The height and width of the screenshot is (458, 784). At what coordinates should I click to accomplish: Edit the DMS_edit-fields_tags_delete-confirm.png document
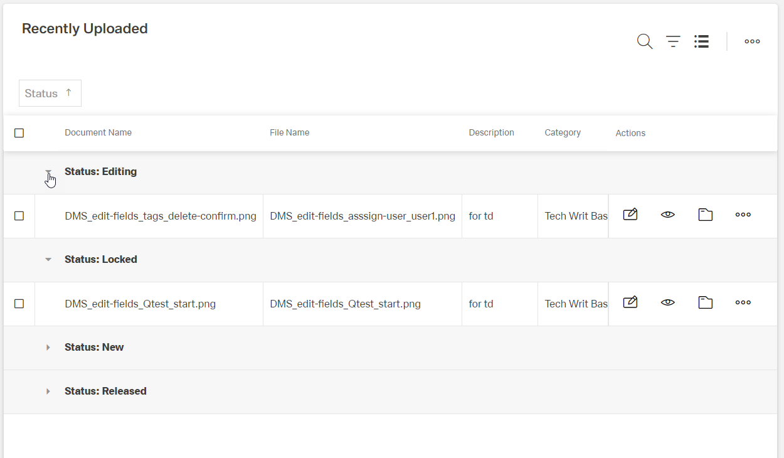click(630, 215)
